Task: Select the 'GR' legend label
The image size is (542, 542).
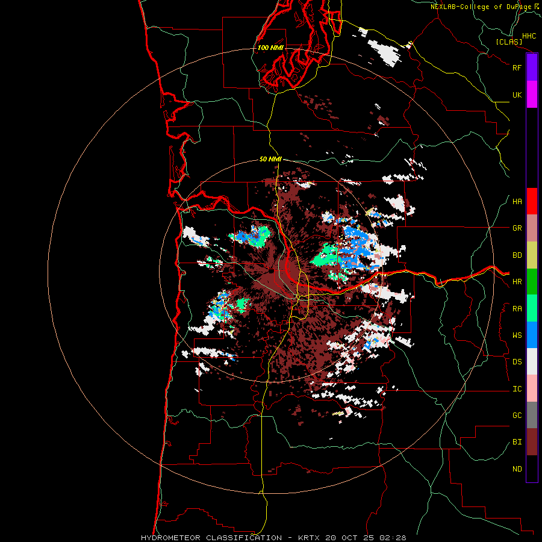Action: coord(517,228)
